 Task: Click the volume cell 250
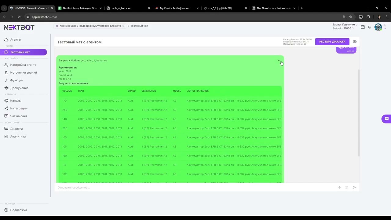coord(64,110)
